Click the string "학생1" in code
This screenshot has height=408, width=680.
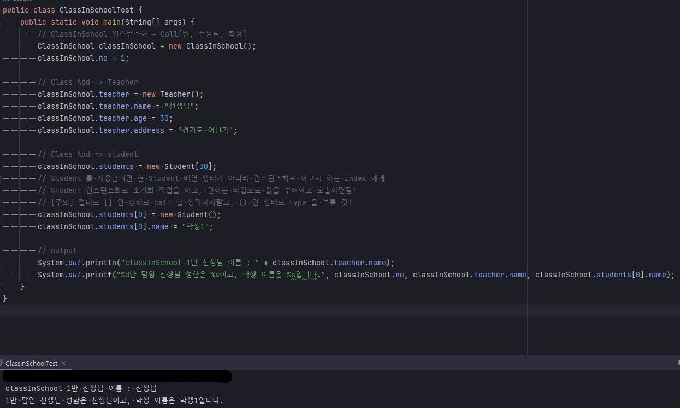196,227
